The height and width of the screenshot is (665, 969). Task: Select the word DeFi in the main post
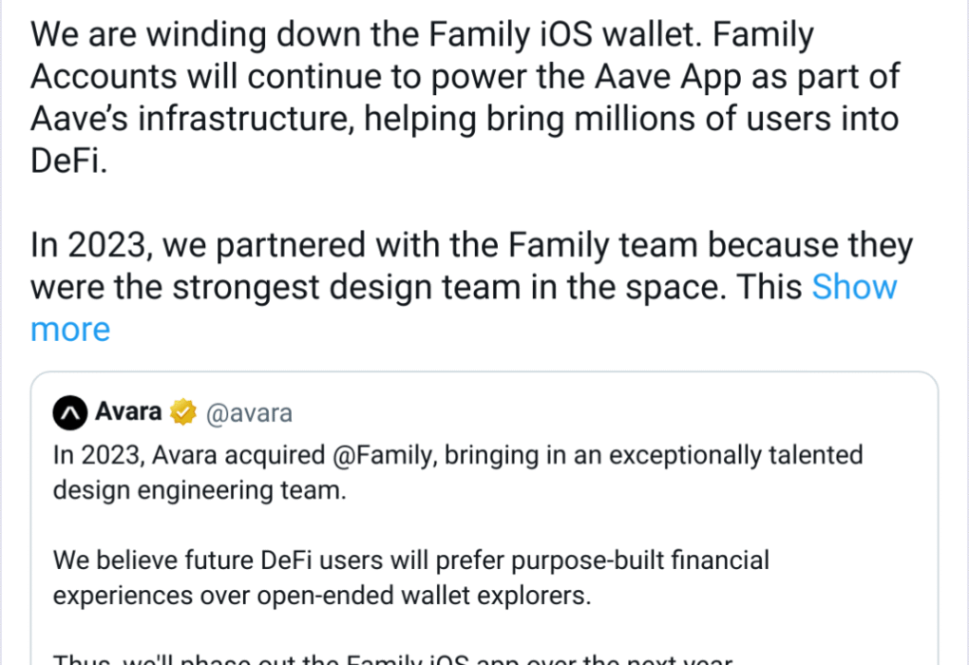pos(63,160)
